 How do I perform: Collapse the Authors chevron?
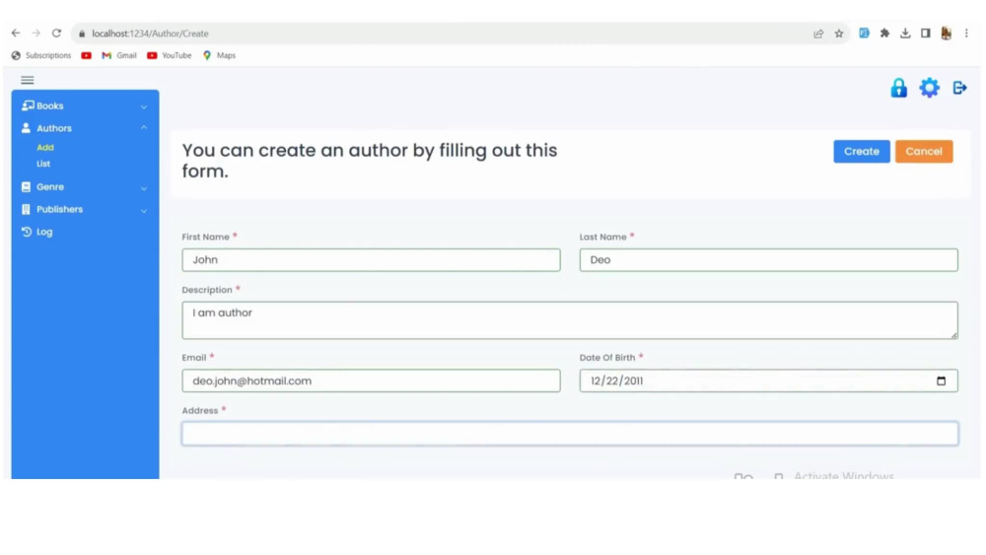143,128
